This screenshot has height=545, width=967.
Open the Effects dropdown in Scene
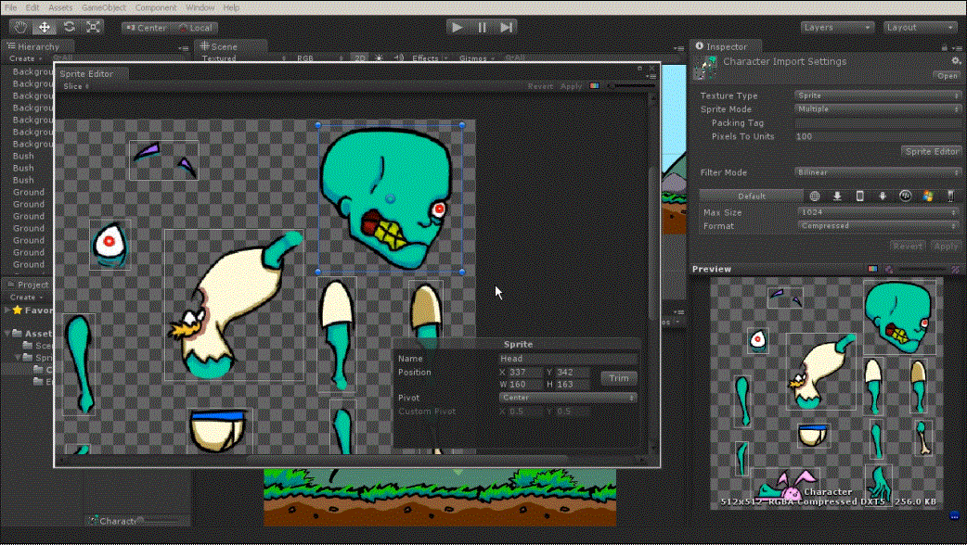coord(430,57)
